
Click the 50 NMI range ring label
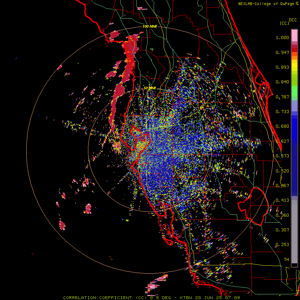point(150,88)
